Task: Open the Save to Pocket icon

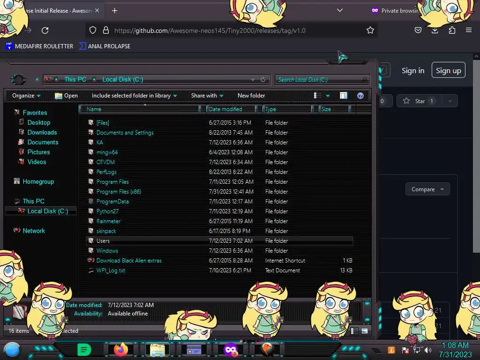Action: coord(418,30)
